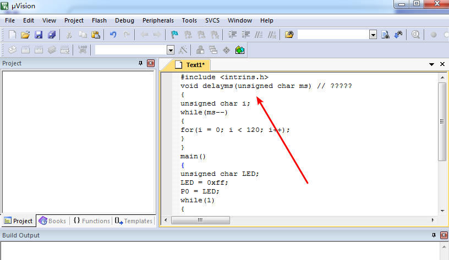Expand the find text dropdown arrow
449x260 pixels.
tap(373, 35)
